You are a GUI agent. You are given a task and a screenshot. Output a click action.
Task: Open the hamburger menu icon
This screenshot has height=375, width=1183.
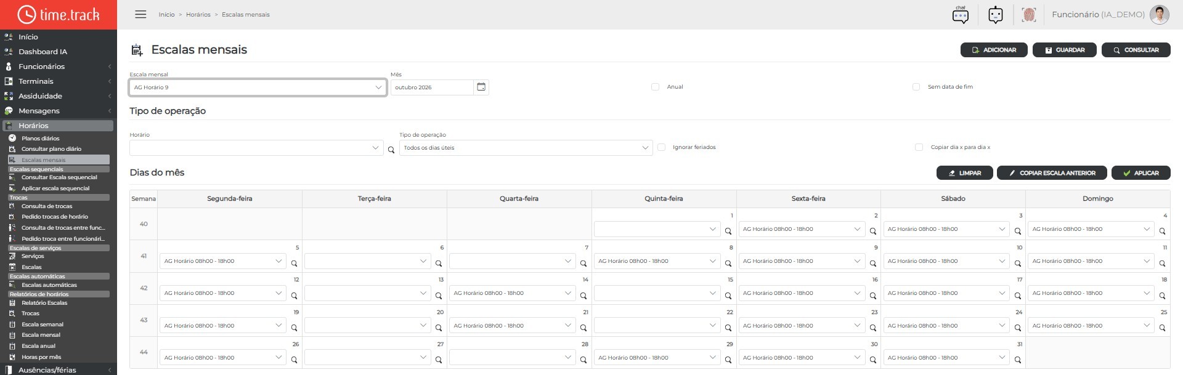coord(140,14)
